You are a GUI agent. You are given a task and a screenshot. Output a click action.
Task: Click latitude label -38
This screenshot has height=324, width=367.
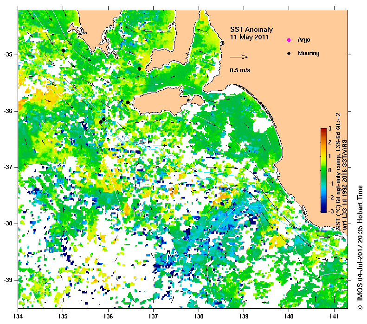(8, 224)
